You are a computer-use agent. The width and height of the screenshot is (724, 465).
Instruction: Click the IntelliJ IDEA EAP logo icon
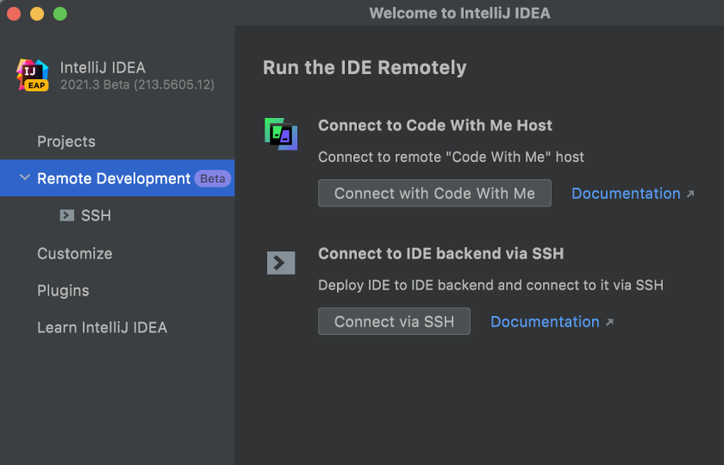(33, 75)
